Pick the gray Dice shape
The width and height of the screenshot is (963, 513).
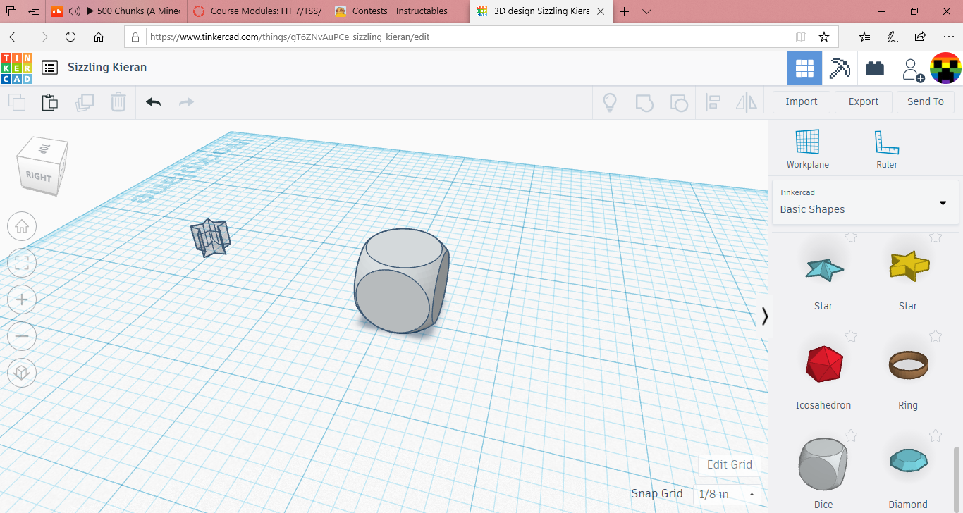click(x=823, y=464)
